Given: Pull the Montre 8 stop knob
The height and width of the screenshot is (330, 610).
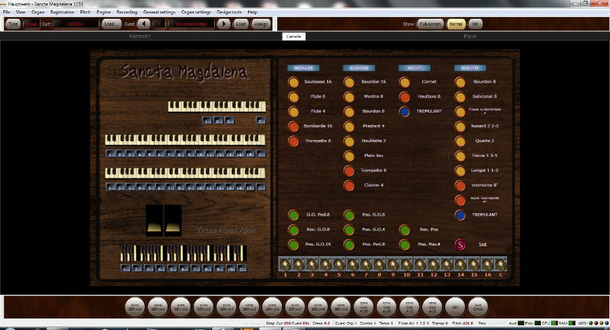Looking at the screenshot, I should click(349, 97).
